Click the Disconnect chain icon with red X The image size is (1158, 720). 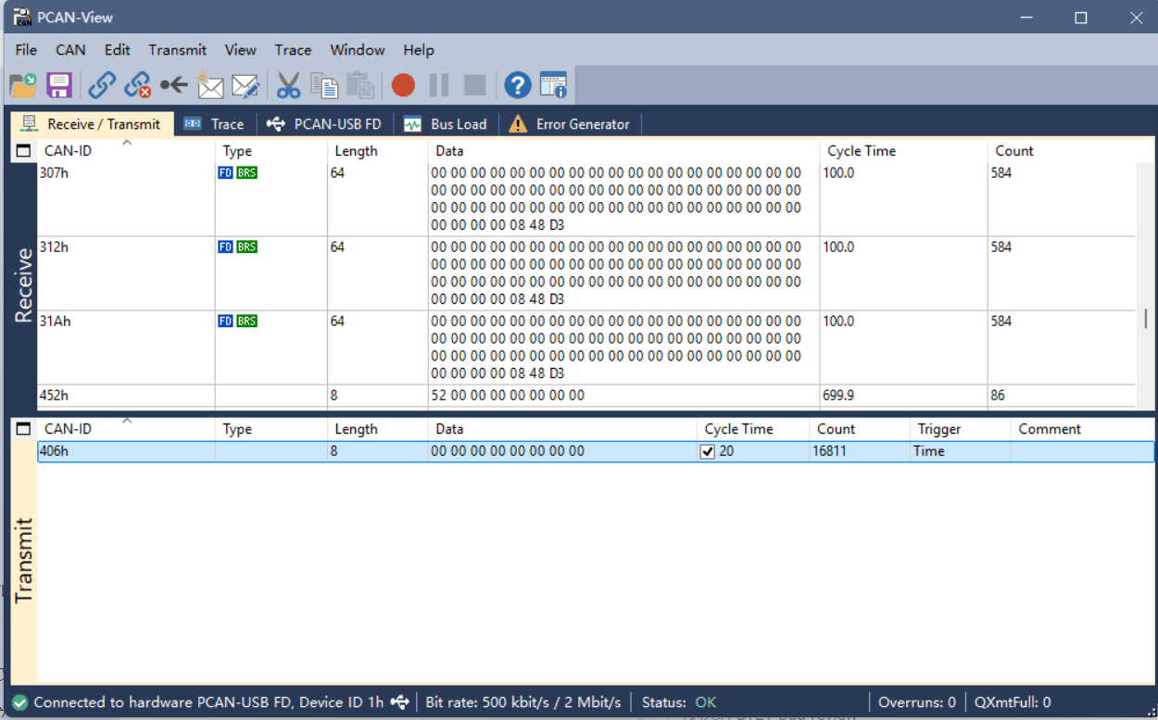tap(138, 86)
